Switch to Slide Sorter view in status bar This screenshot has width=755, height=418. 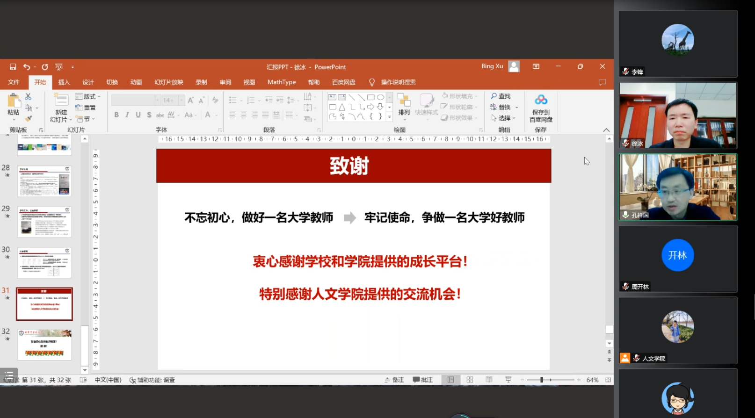pyautogui.click(x=470, y=380)
